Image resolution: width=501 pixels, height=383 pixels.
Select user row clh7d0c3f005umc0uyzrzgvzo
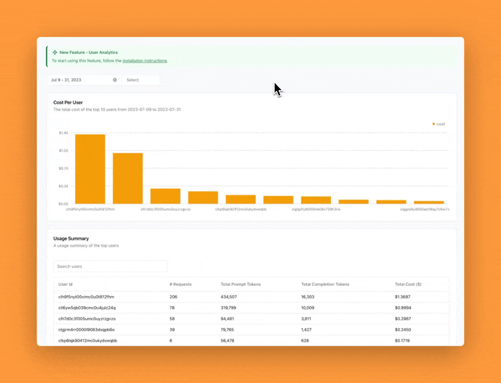tap(251, 319)
